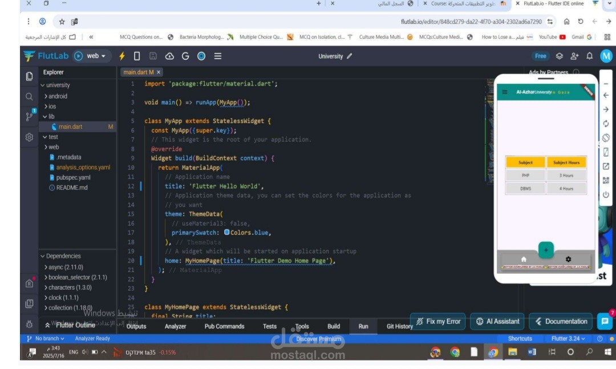Switch to the Run tab
The width and height of the screenshot is (616, 369).
(363, 327)
